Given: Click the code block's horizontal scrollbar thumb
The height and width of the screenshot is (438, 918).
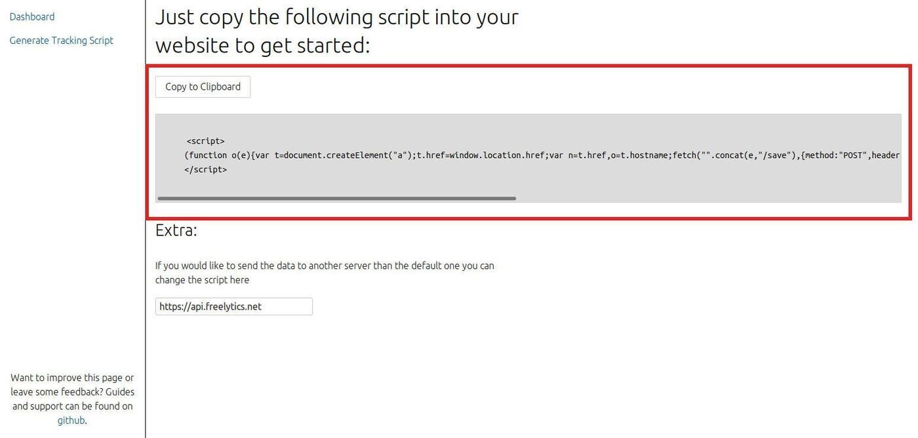Looking at the screenshot, I should (336, 198).
